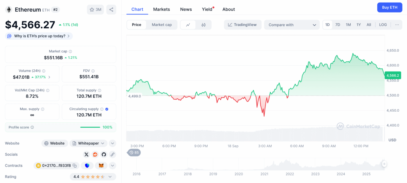The width and height of the screenshot is (407, 183).
Task: Open the TradingView chart button
Action: (243, 25)
